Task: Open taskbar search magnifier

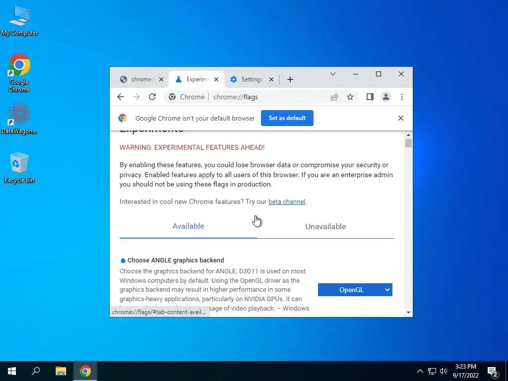Action: click(36, 371)
